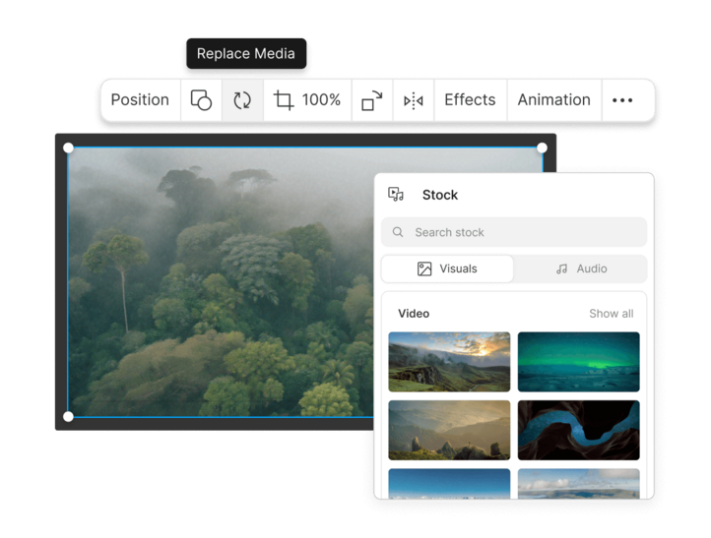The width and height of the screenshot is (711, 538).
Task: Open the Effects menu
Action: coord(470,100)
